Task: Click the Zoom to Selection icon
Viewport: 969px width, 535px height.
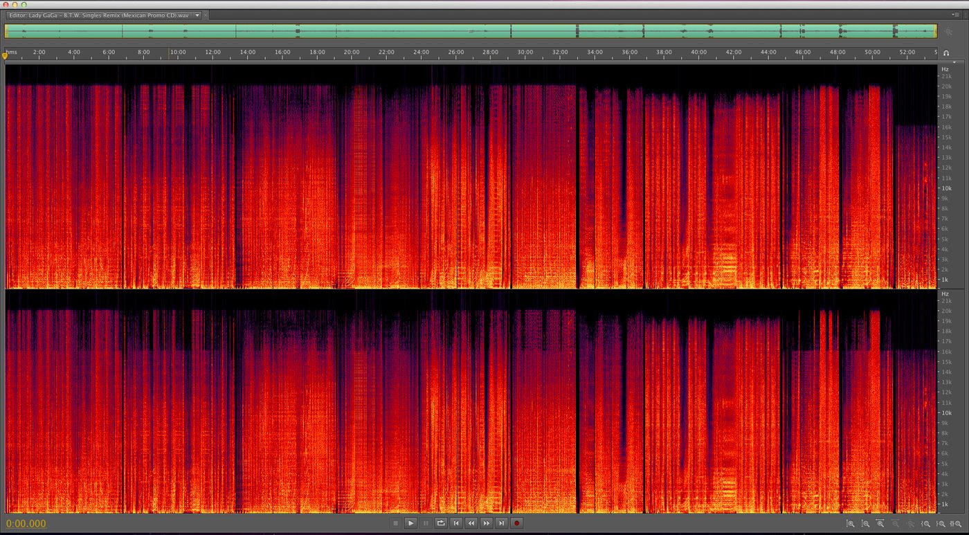Action: tap(956, 524)
